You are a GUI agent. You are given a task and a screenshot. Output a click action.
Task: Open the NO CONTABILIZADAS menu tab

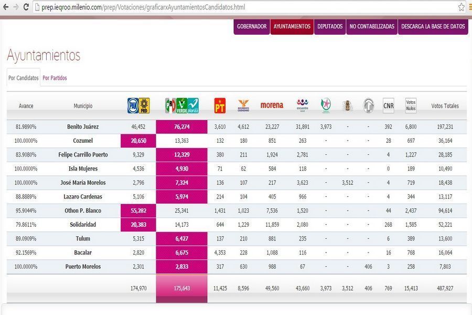372,27
